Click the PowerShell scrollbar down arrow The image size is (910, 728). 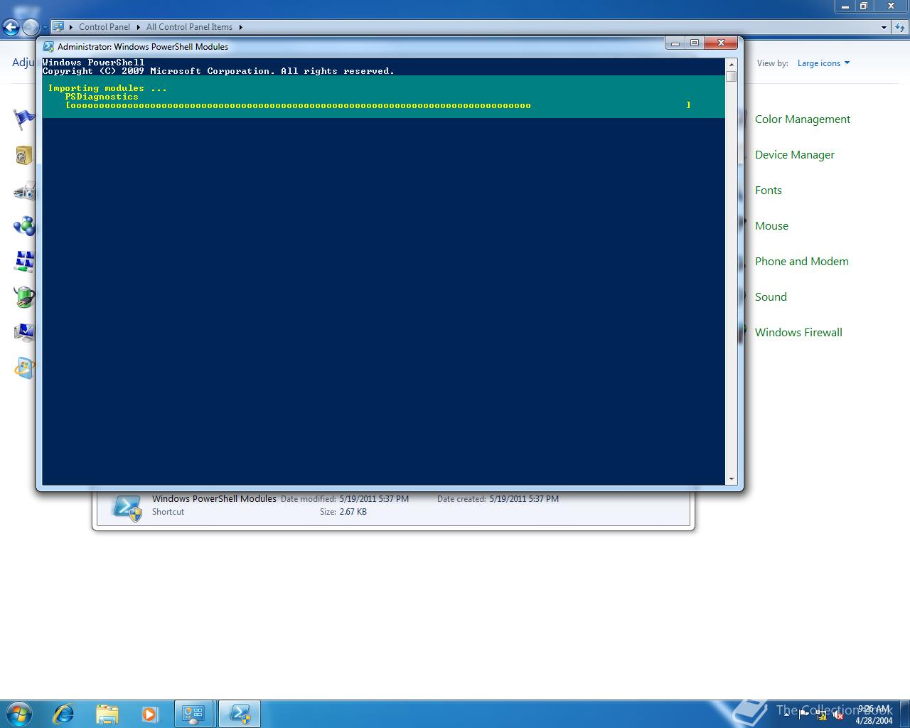click(731, 479)
